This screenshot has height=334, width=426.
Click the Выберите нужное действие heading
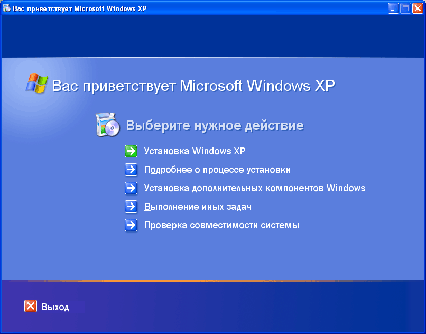[215, 126]
